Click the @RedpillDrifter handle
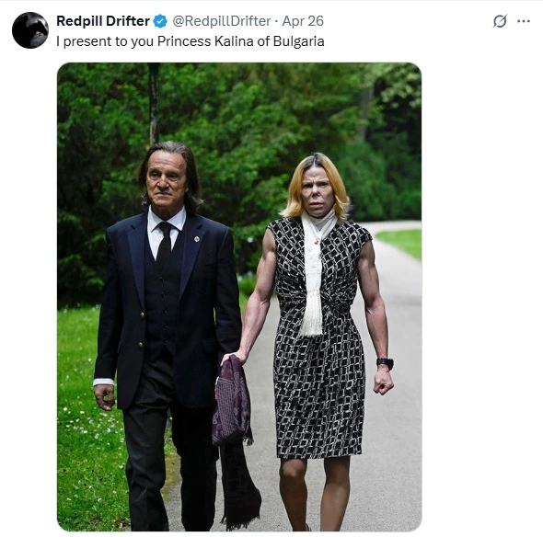Screen dimensions: 543x537 click(x=221, y=21)
